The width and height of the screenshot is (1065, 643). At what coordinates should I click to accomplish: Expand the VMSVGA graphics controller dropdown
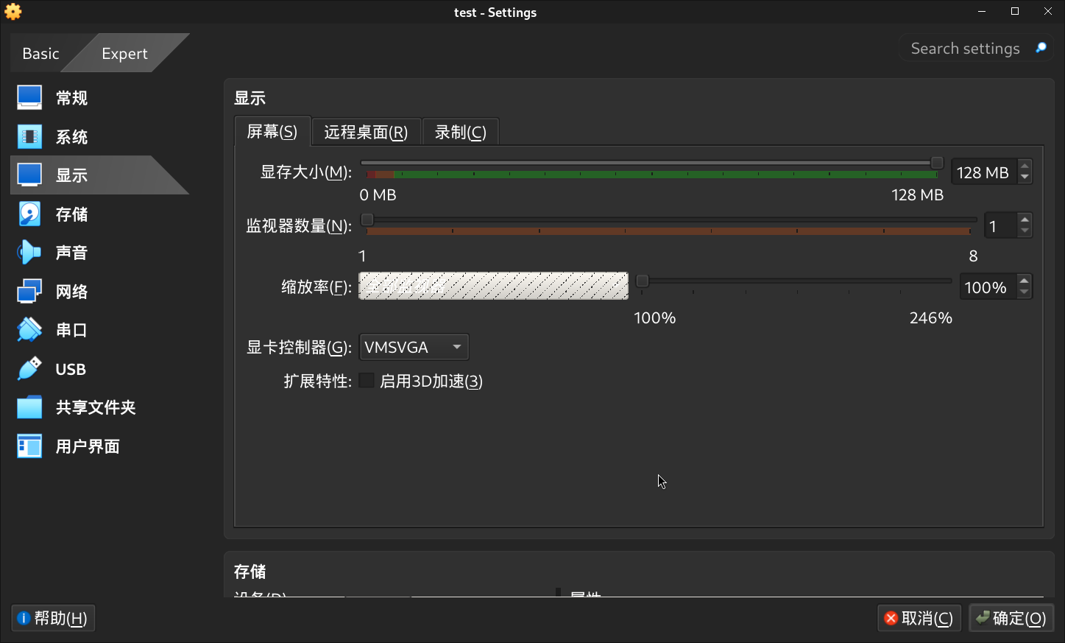414,347
